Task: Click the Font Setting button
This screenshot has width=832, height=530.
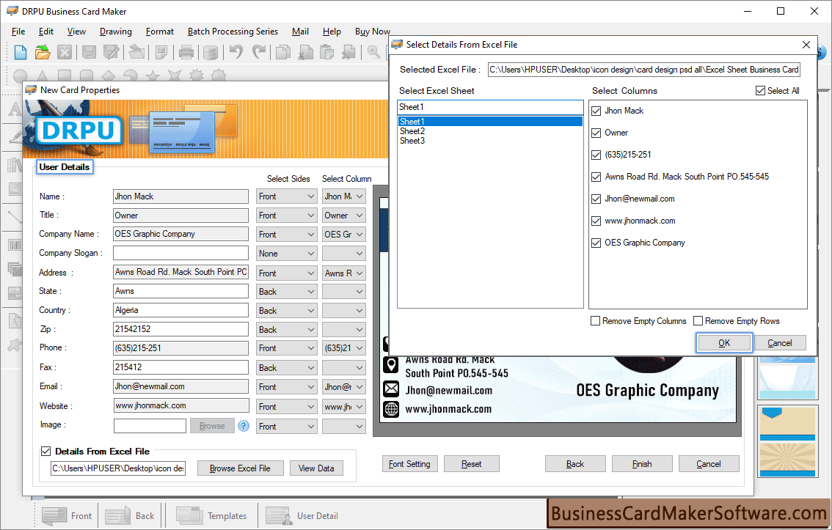Action: pyautogui.click(x=409, y=464)
